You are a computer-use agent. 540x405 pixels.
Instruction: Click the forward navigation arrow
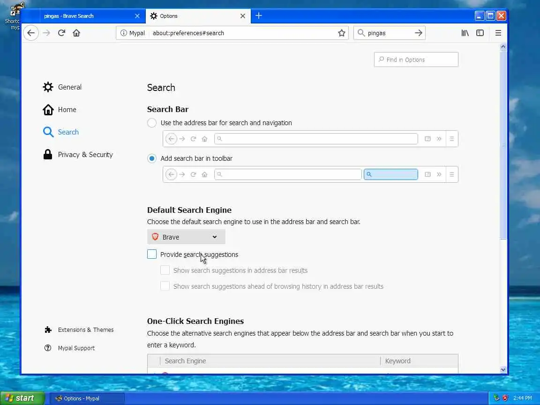point(46,33)
